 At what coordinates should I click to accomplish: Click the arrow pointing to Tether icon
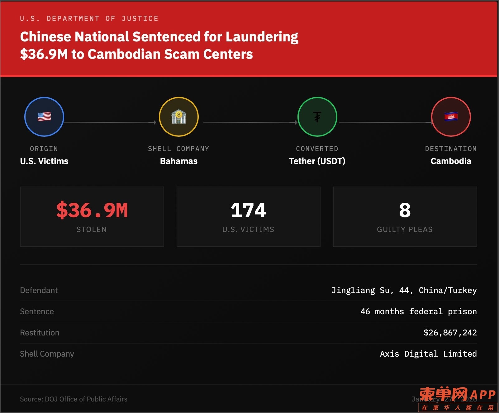(x=250, y=122)
